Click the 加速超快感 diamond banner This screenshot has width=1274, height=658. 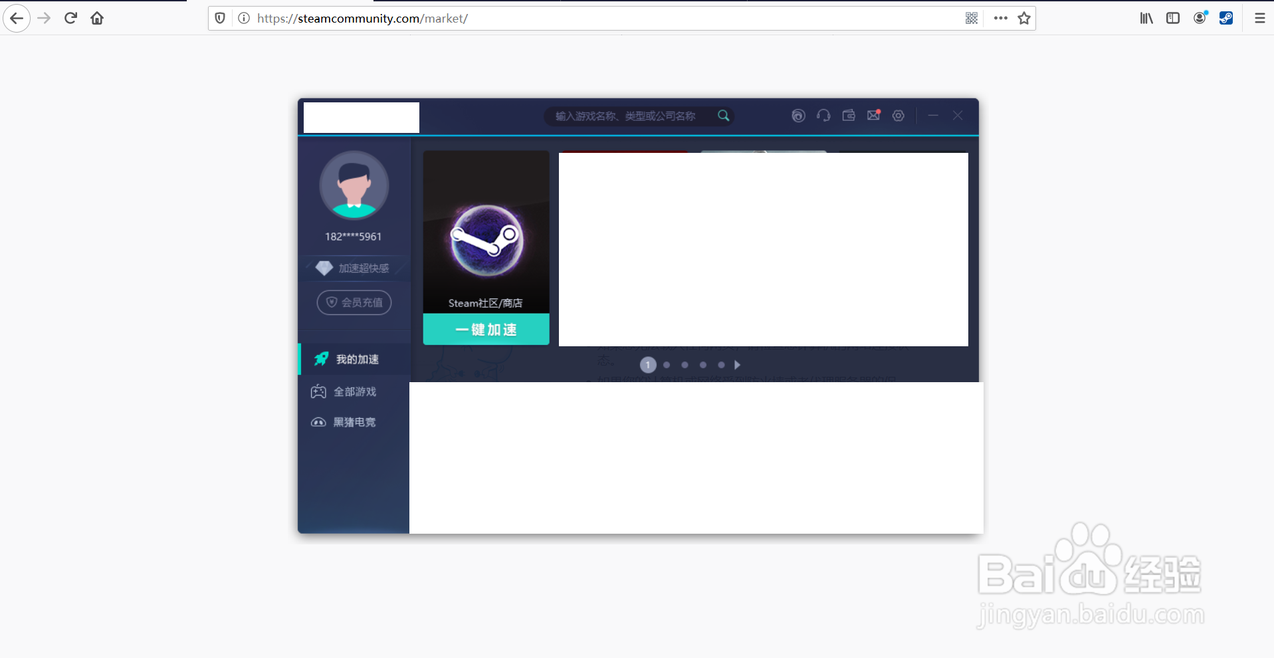[x=354, y=268]
